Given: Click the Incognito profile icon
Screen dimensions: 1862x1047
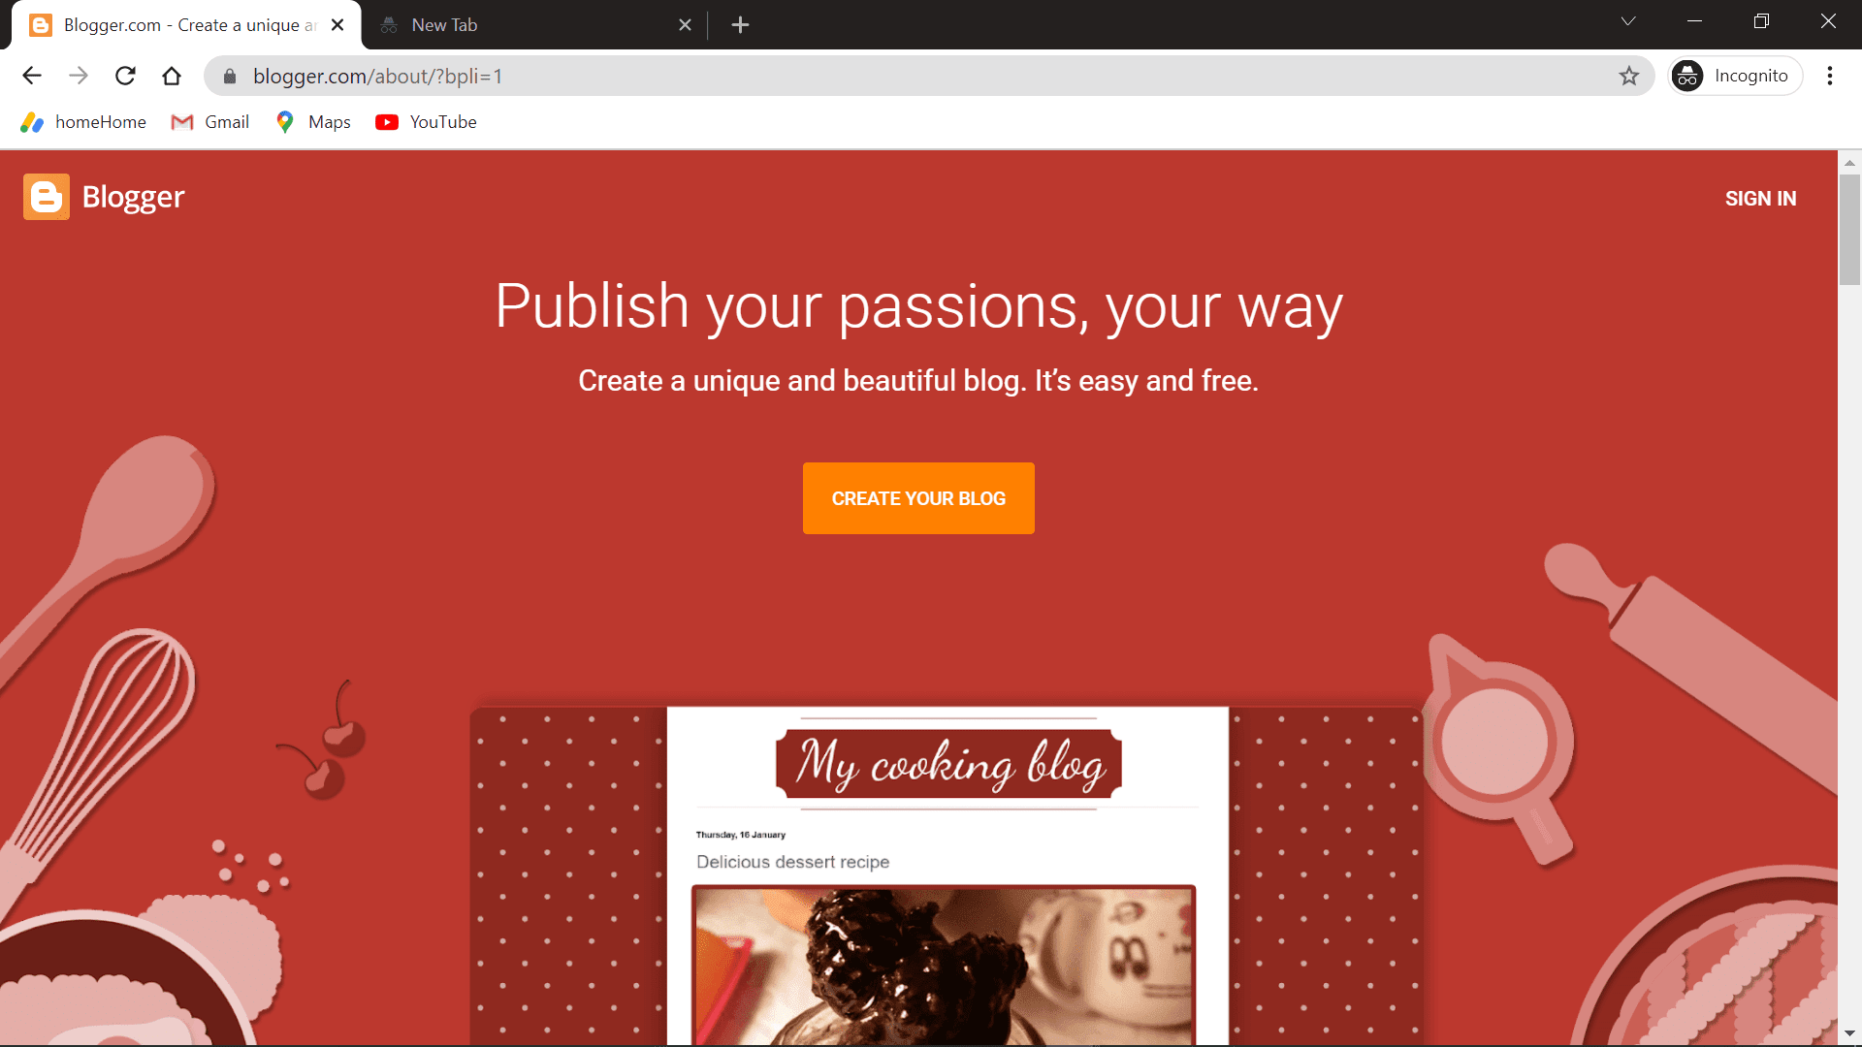Looking at the screenshot, I should tap(1688, 76).
